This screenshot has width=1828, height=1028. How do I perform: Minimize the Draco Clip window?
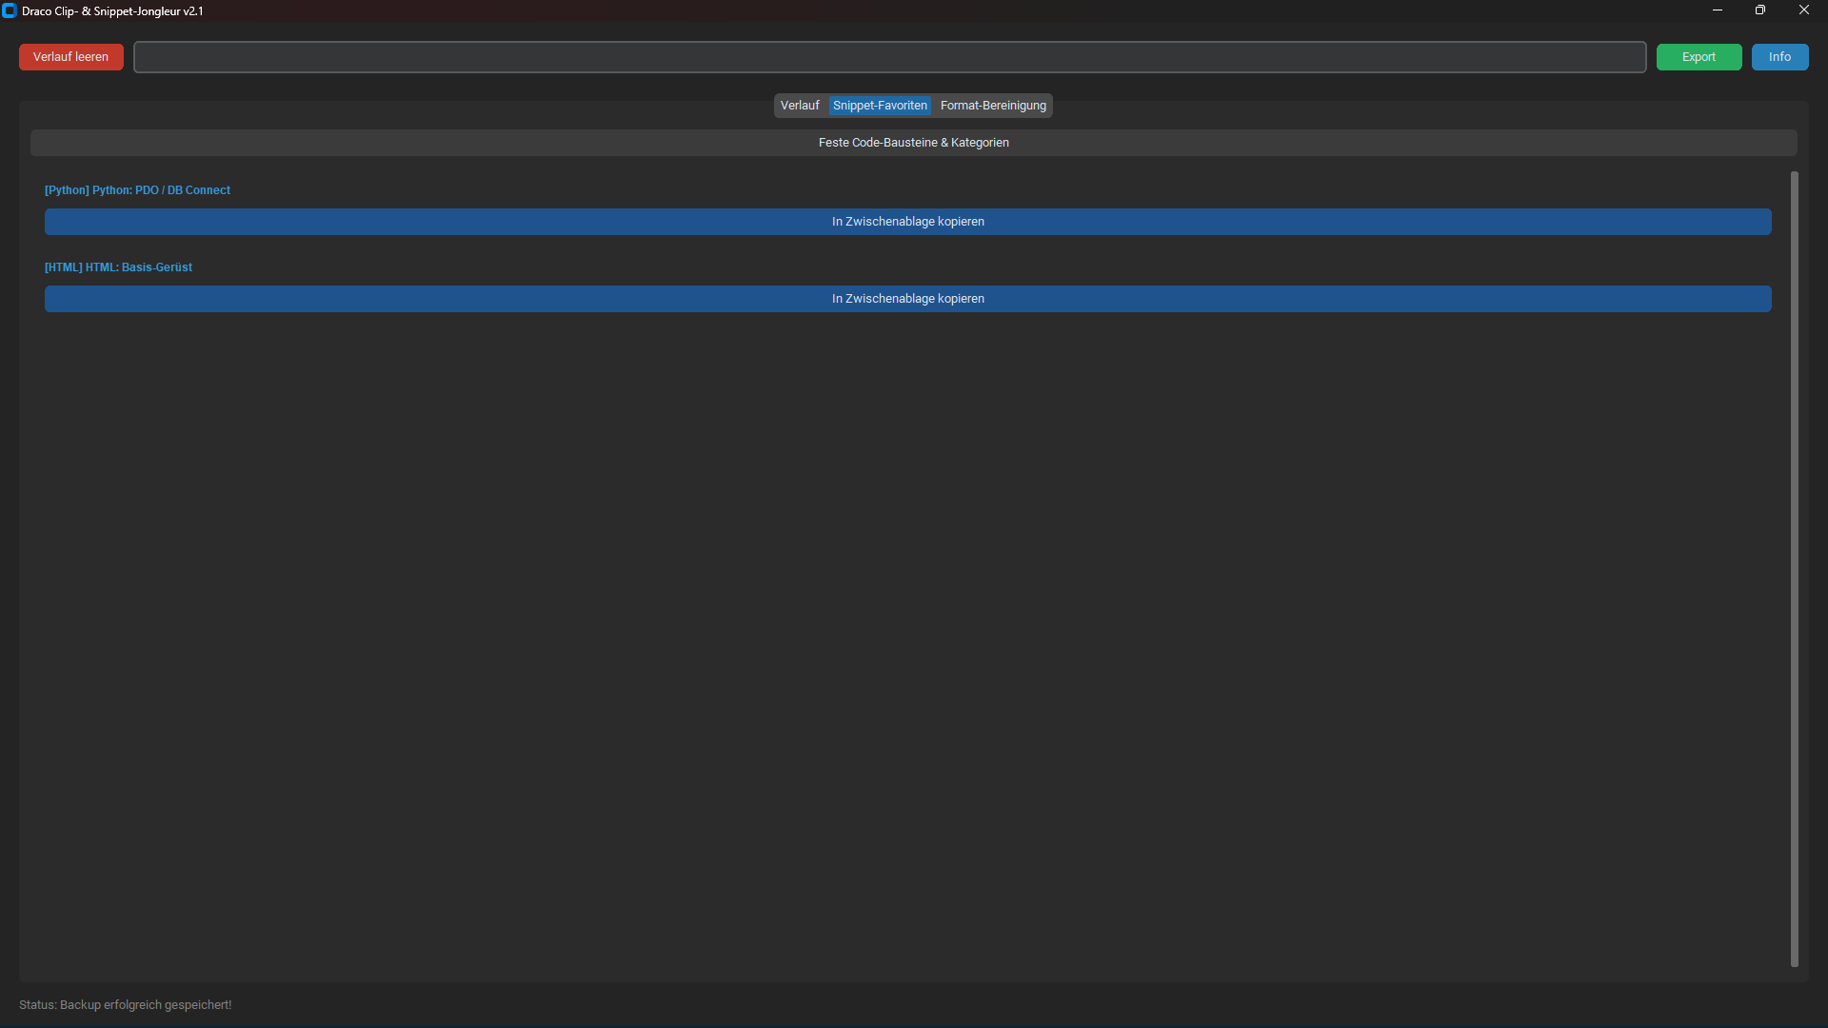click(1718, 10)
